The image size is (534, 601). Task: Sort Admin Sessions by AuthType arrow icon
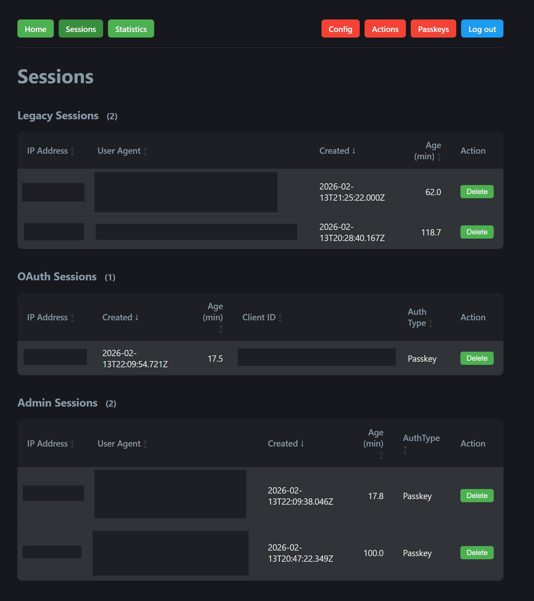405,450
